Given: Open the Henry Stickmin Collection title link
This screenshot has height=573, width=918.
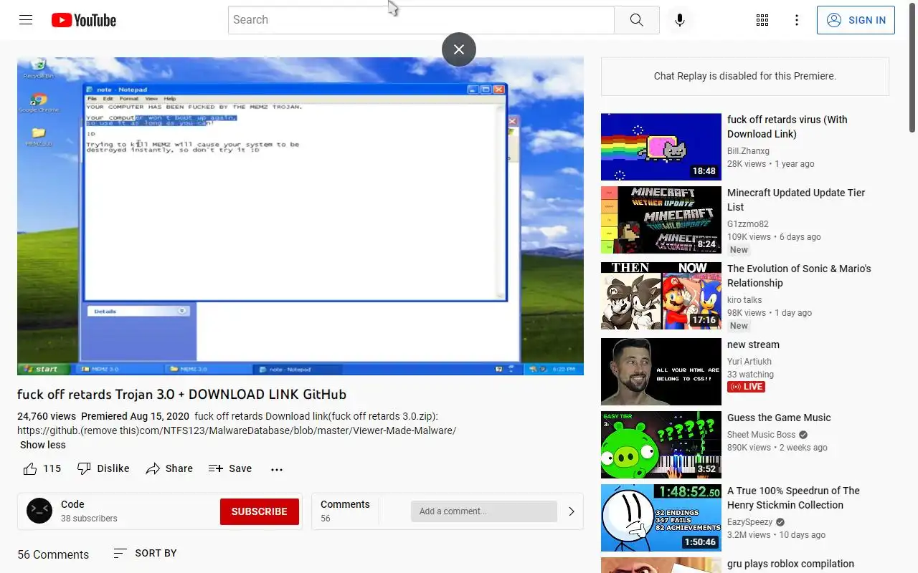Looking at the screenshot, I should (x=793, y=498).
